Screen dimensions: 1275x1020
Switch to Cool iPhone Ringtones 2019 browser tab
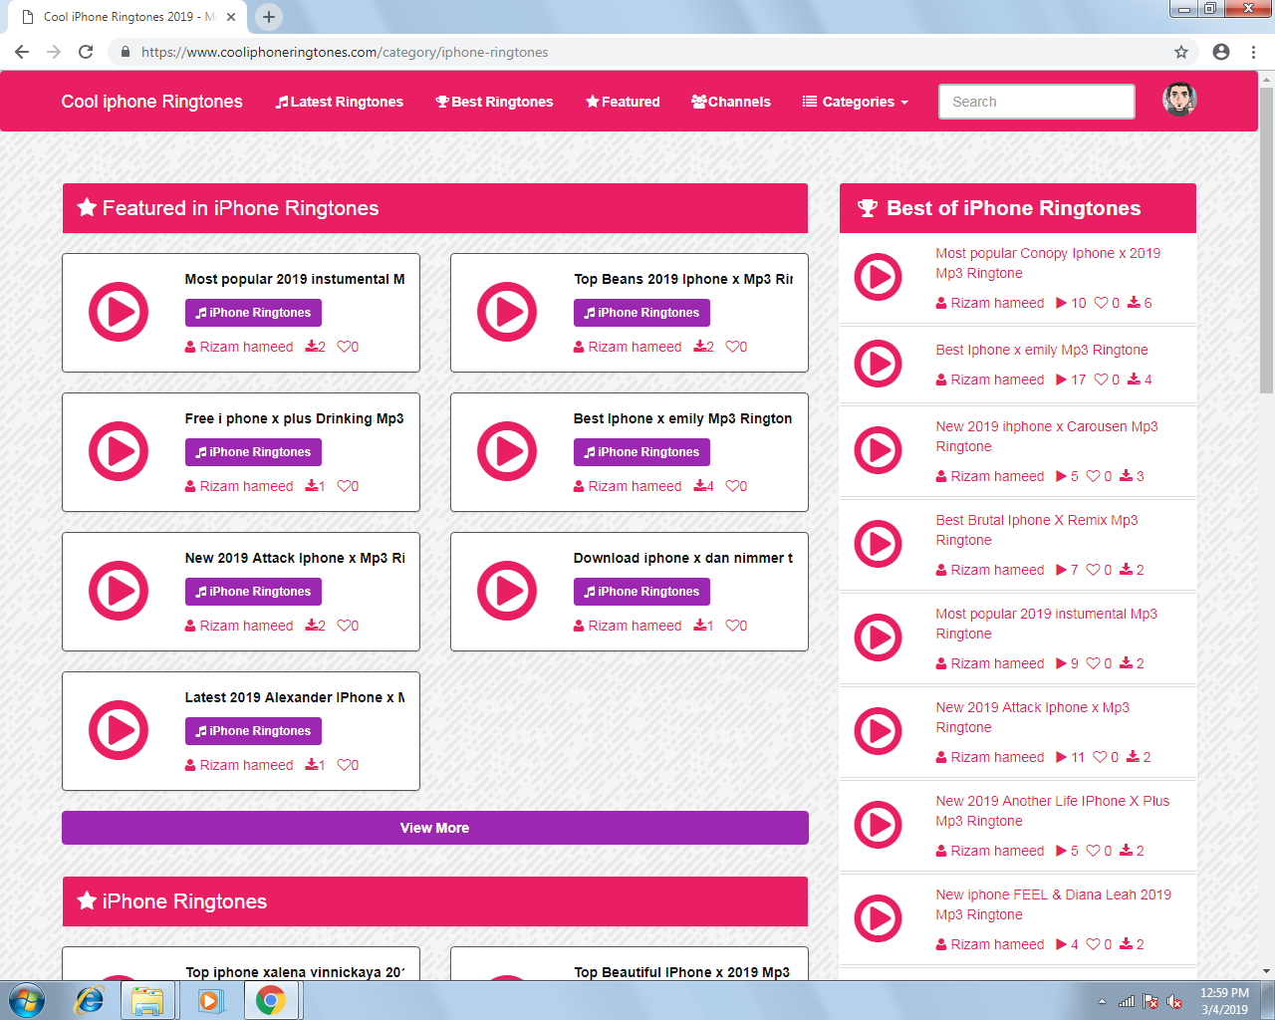[126, 17]
